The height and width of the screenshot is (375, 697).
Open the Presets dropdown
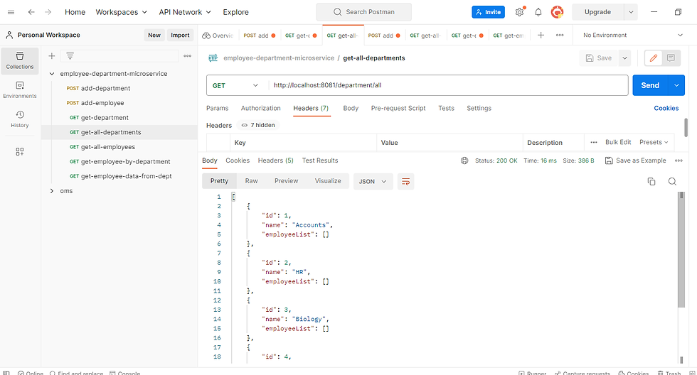click(x=654, y=142)
